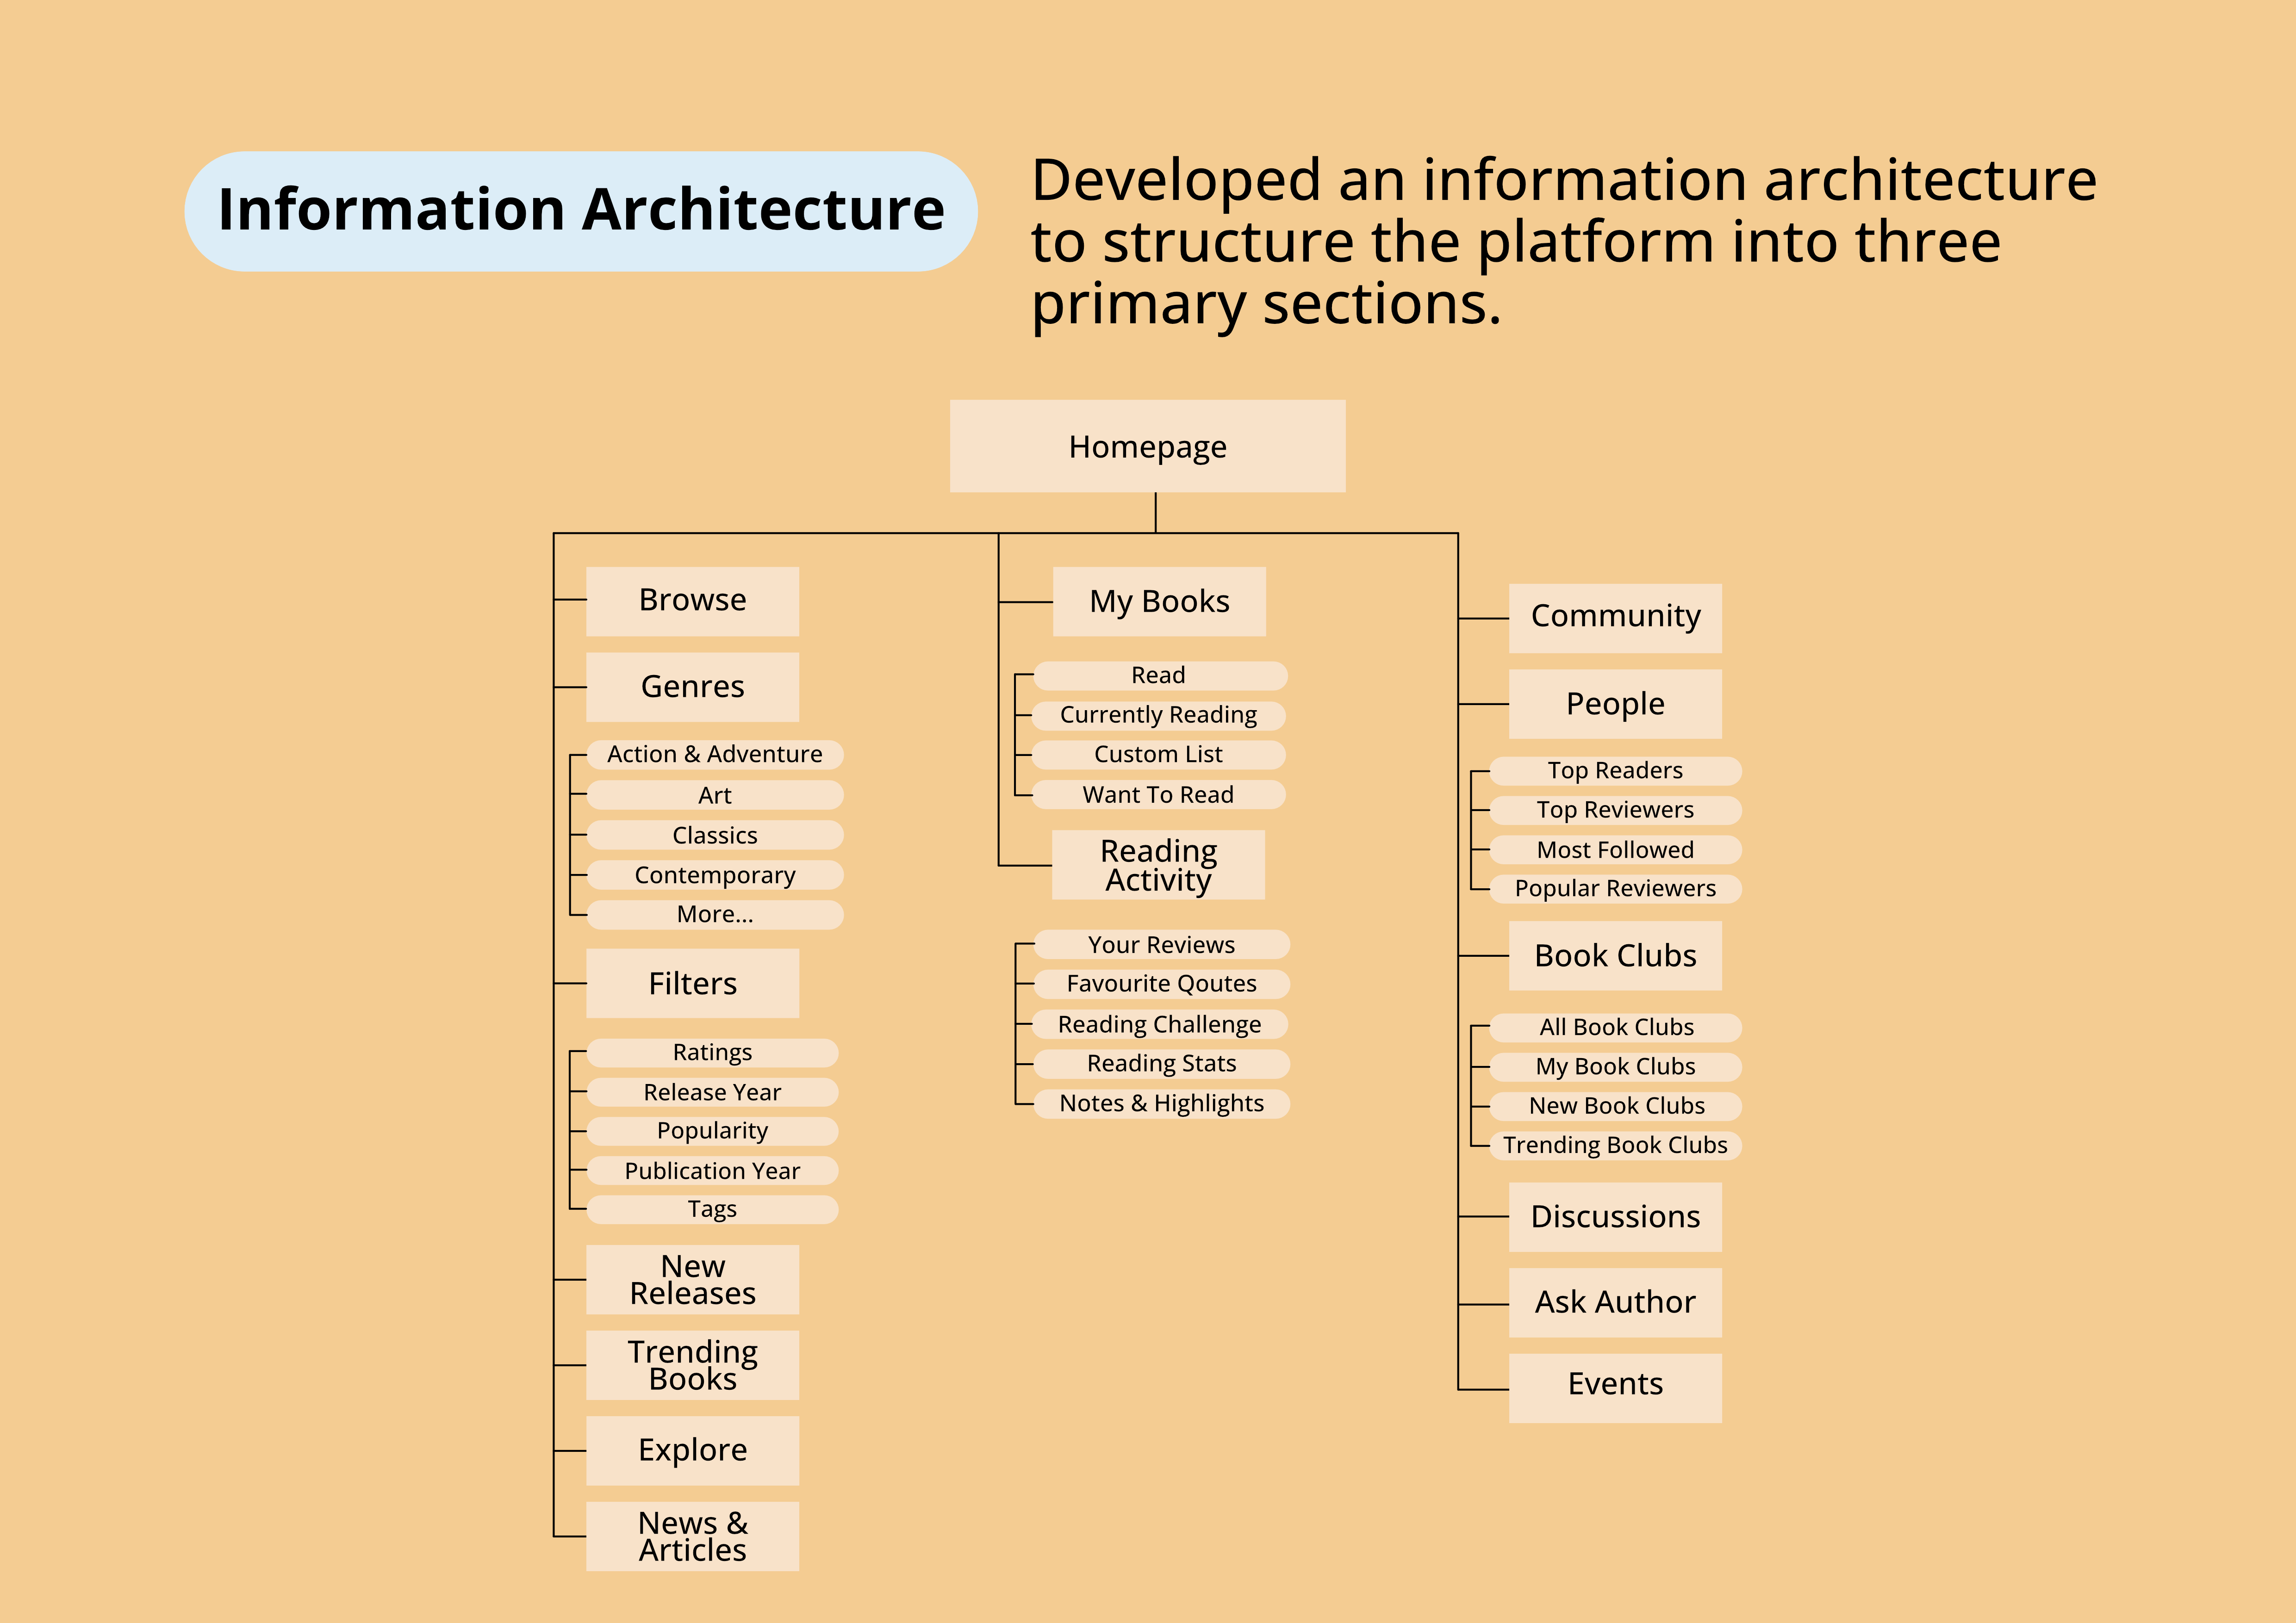Click the Information Architecture title badge
2296x1623 pixels.
[x=581, y=211]
